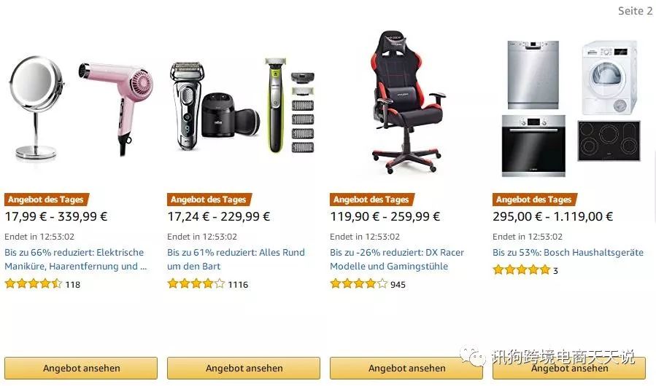Viewport: 656px width, 386px height.
Task: Select the green Philips OneBlade trimmer image
Action: click(275, 106)
